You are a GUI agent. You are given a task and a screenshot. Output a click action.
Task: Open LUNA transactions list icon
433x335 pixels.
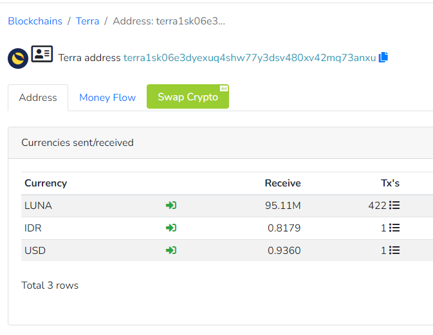394,205
